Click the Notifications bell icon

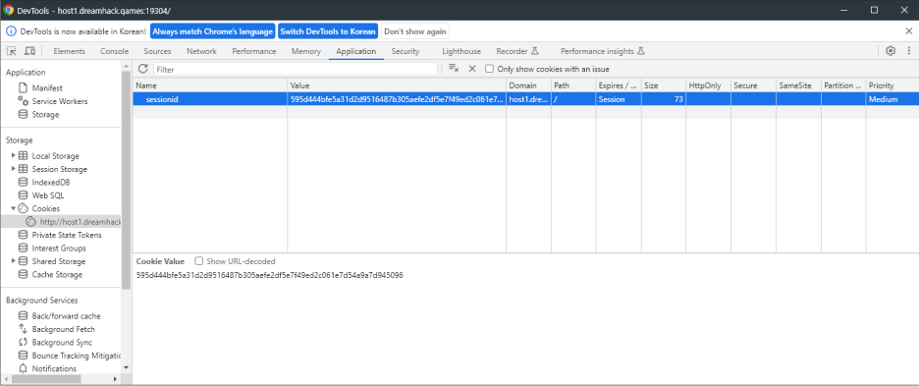pos(23,368)
